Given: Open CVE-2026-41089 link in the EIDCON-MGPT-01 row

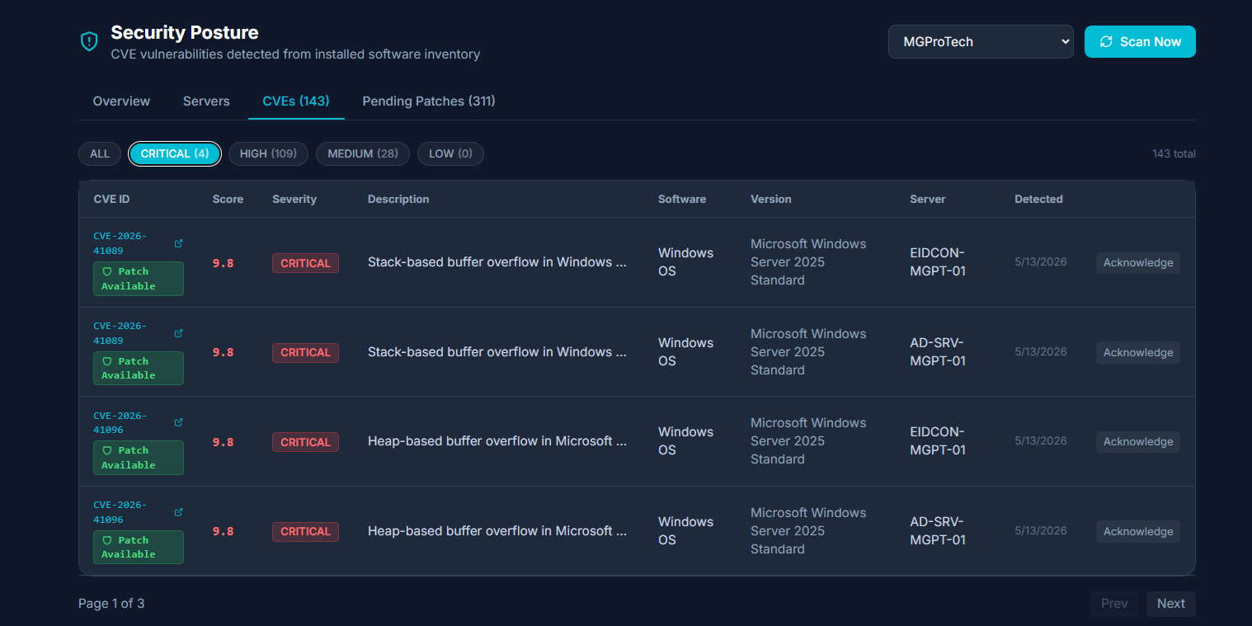Looking at the screenshot, I should coord(120,243).
